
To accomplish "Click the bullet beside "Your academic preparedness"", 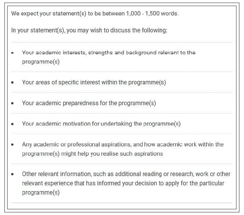I will pos(13,104).
